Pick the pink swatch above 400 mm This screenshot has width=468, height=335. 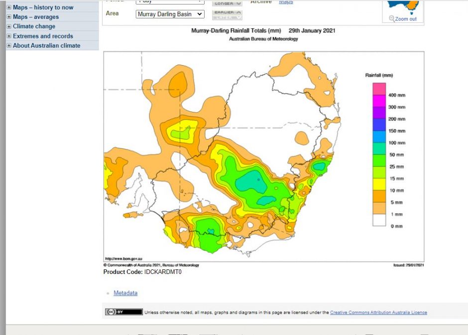[379, 89]
